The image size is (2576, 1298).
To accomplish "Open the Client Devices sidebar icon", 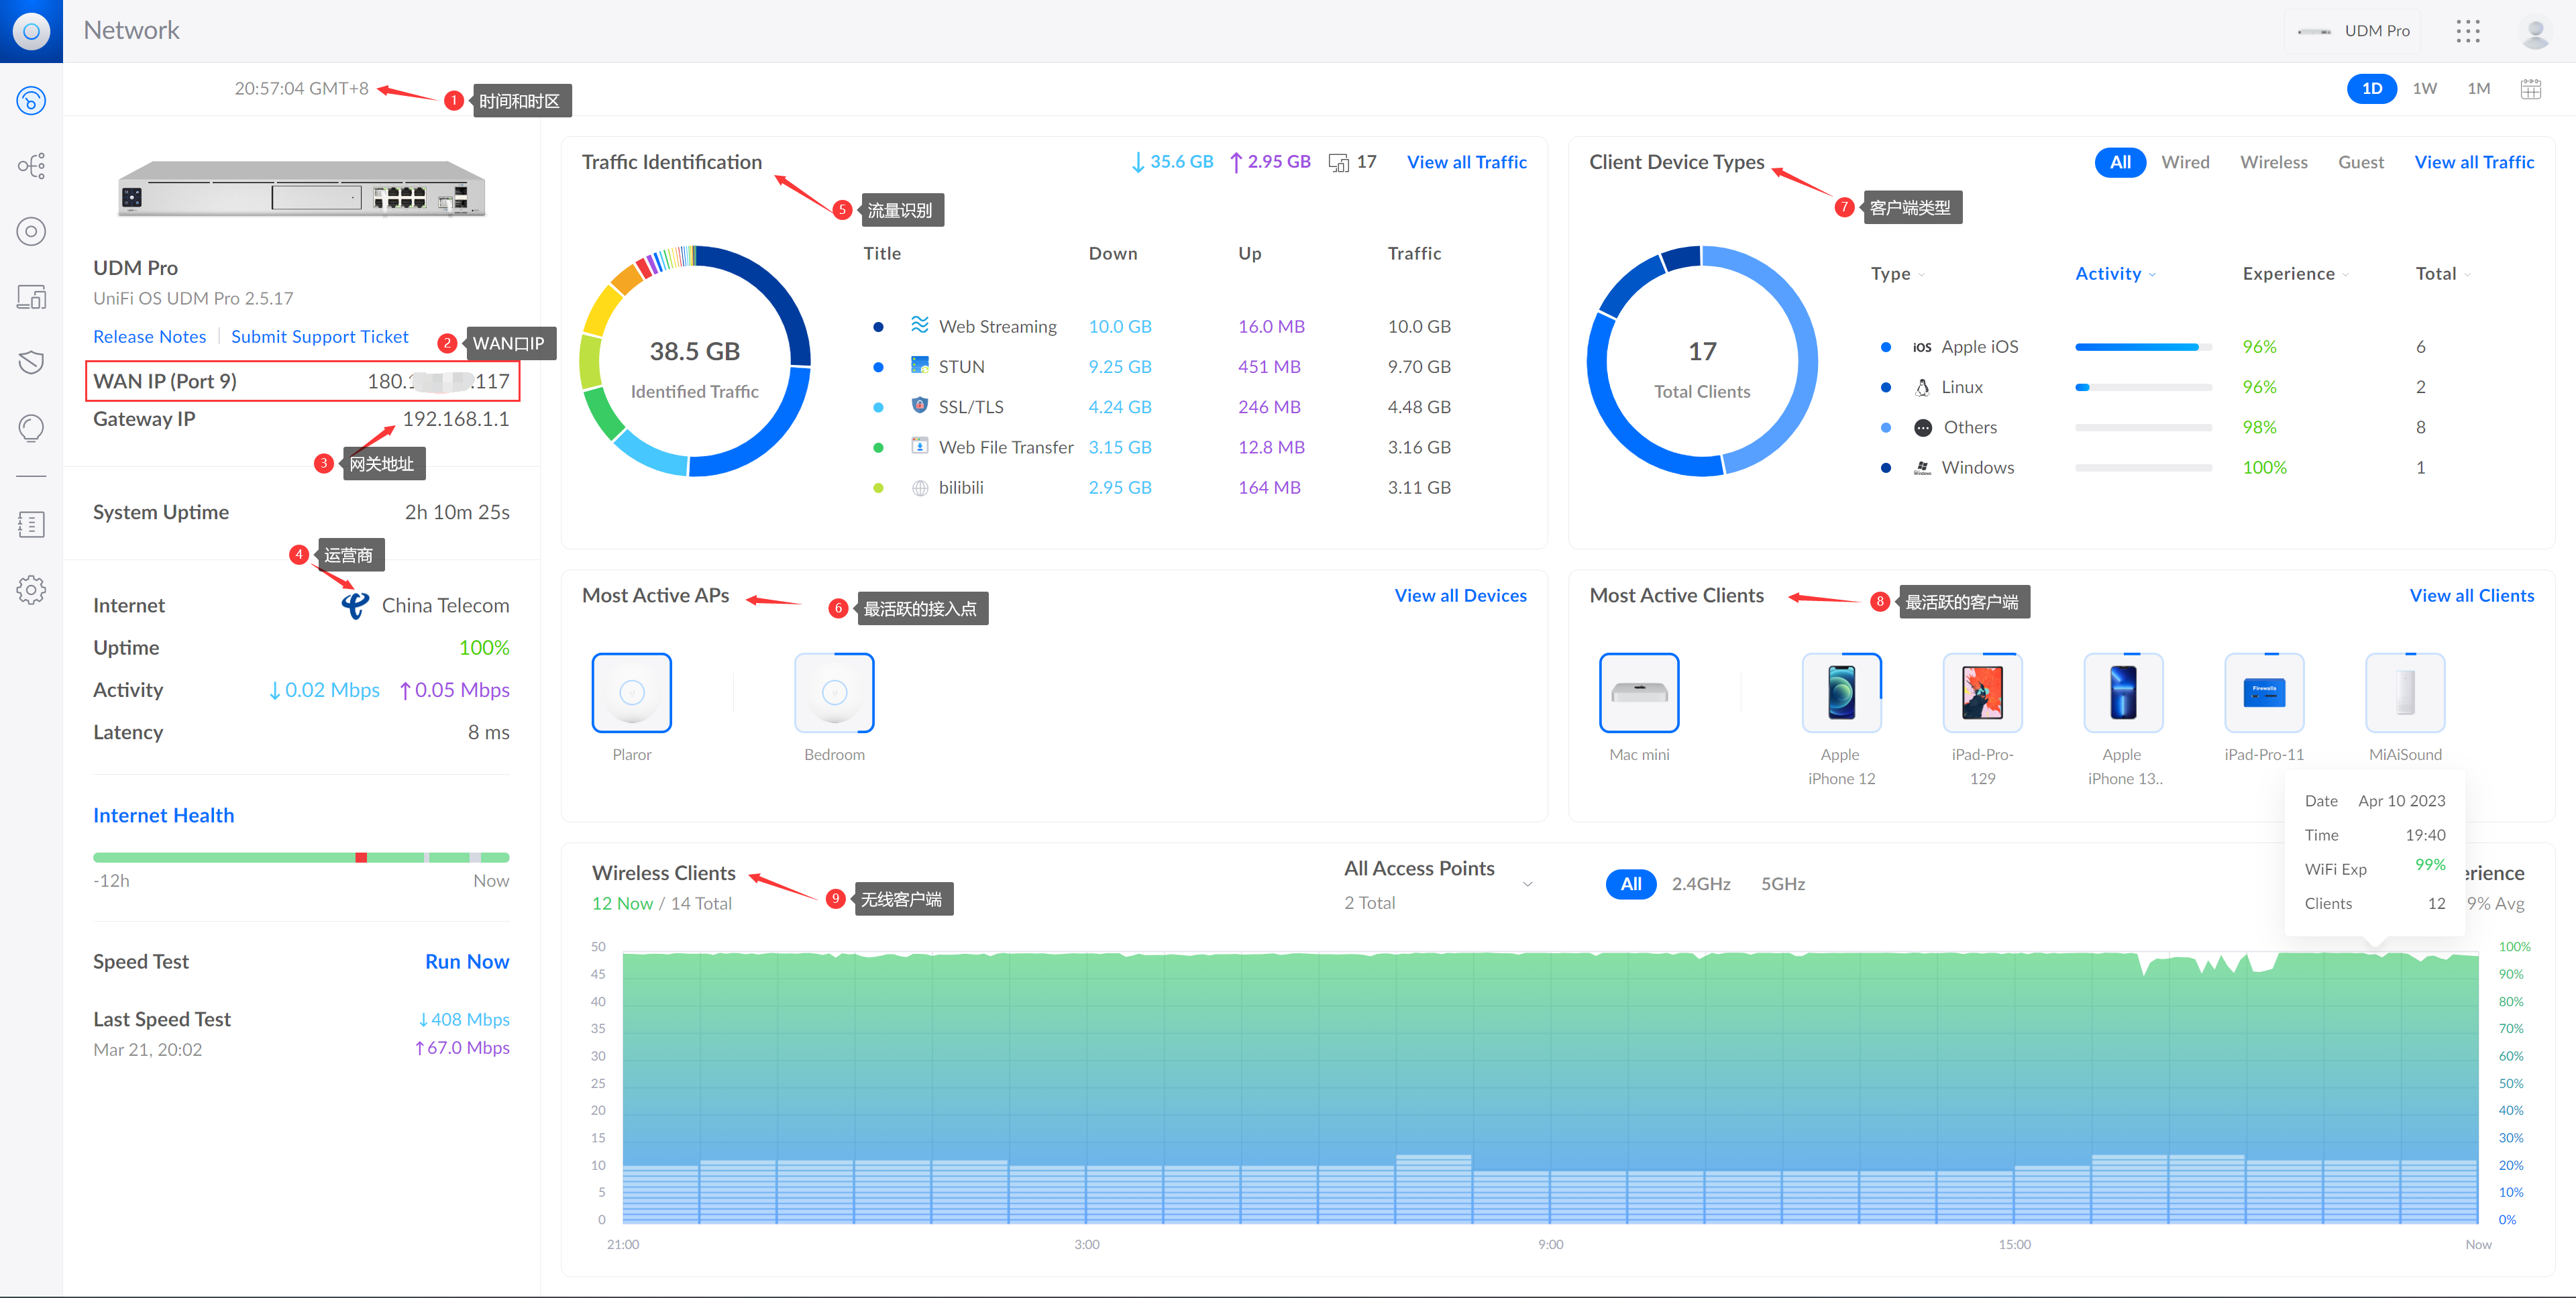I will [x=31, y=297].
